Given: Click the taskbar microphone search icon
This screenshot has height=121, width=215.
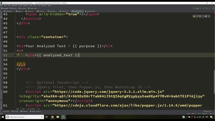Looking at the screenshot, I should 42,117.
